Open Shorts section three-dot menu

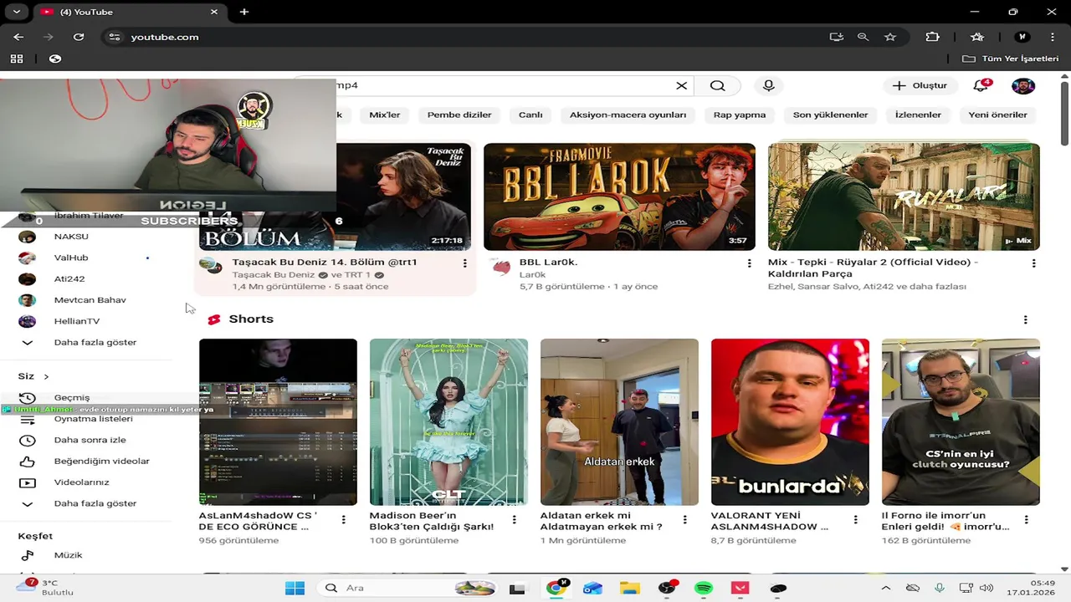click(x=1025, y=319)
